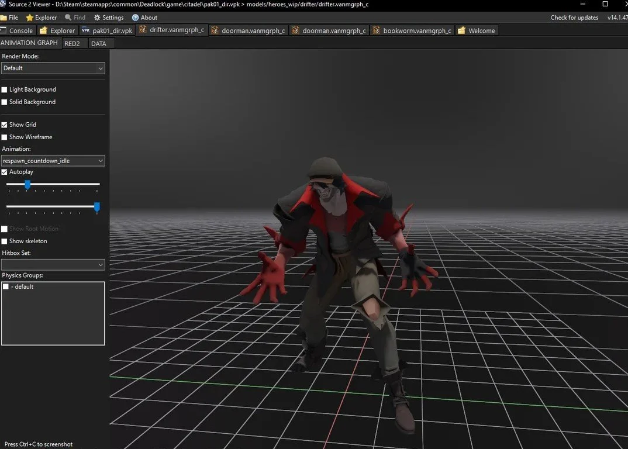Uncheck Show Grid
This screenshot has width=628, height=449.
pos(5,125)
